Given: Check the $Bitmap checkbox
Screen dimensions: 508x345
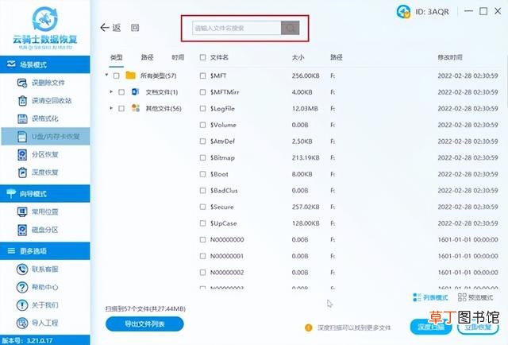Looking at the screenshot, I should click(203, 157).
